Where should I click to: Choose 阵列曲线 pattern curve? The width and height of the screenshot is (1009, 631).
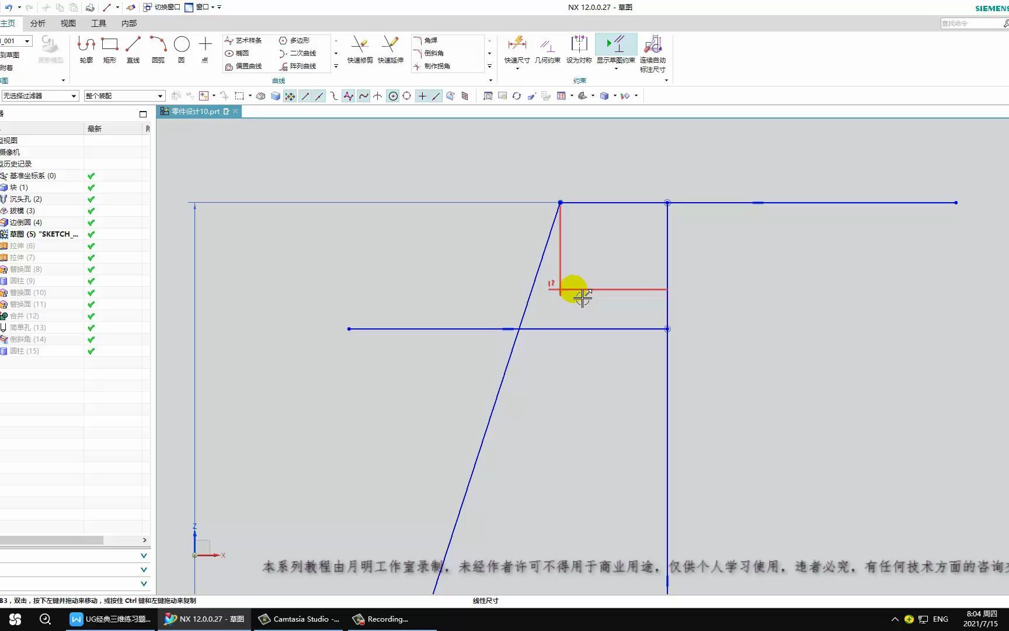pos(298,67)
